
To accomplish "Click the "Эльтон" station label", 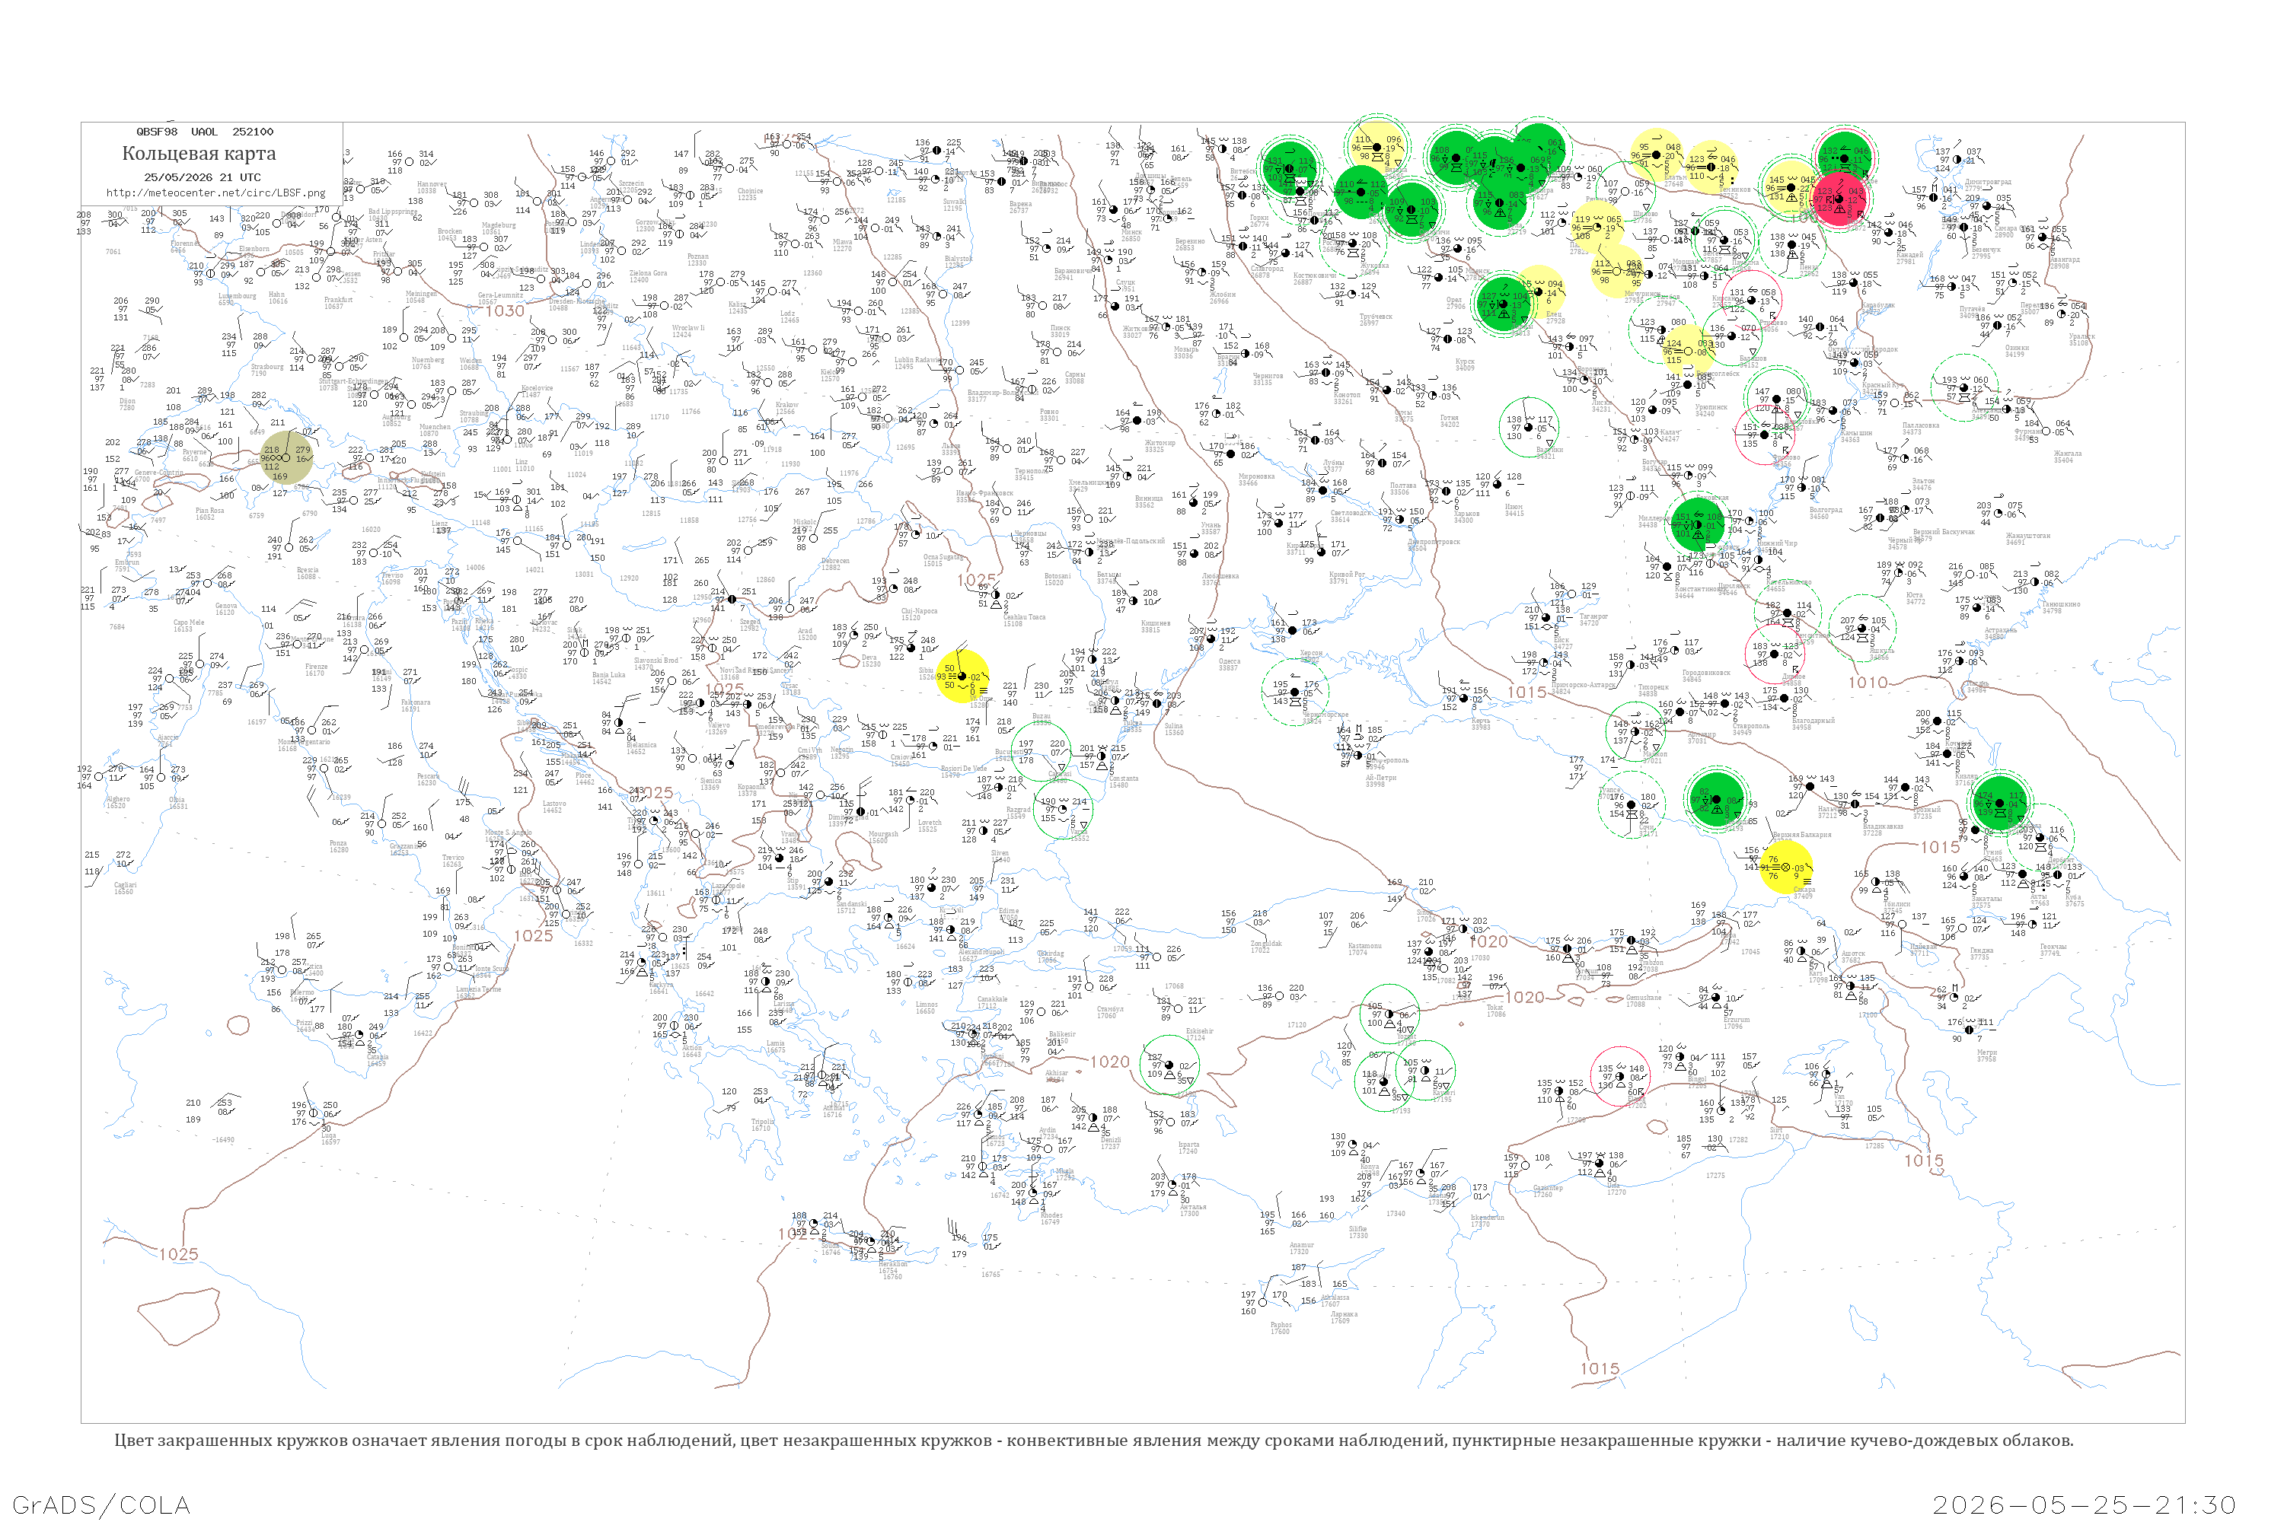I will (1923, 480).
